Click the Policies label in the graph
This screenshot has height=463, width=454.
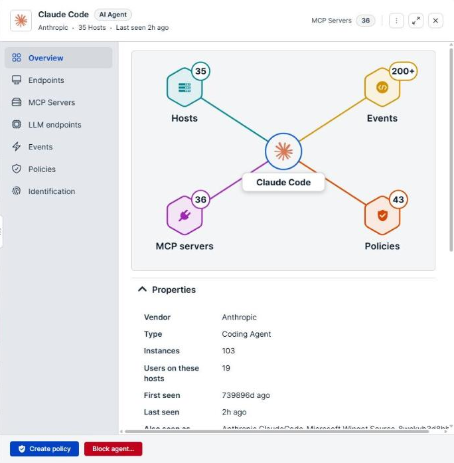pos(382,246)
